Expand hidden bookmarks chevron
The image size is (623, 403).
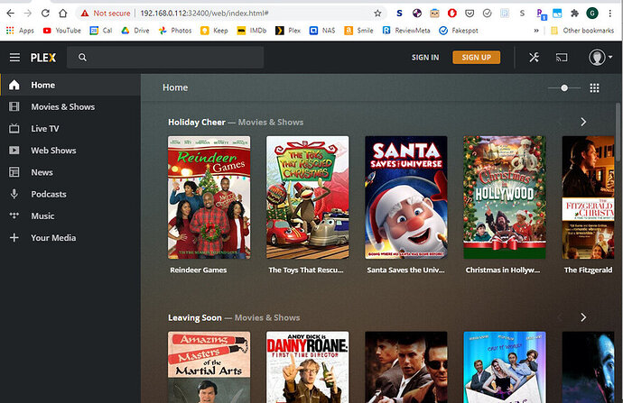pyautogui.click(x=536, y=31)
